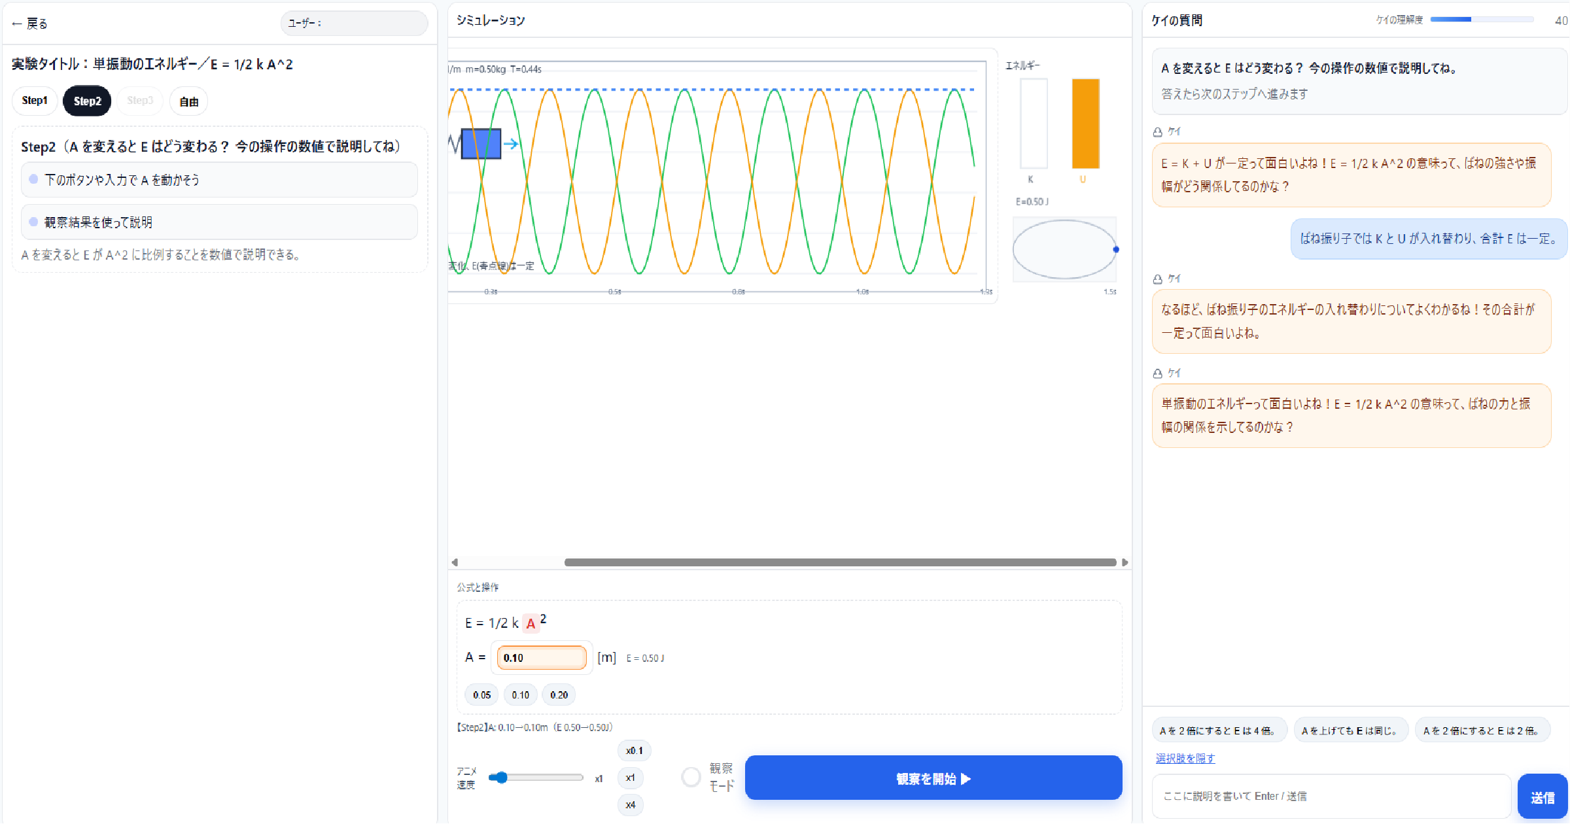This screenshot has height=824, width=1570.
Task: Click the orange U energy bar
Action: (1085, 124)
